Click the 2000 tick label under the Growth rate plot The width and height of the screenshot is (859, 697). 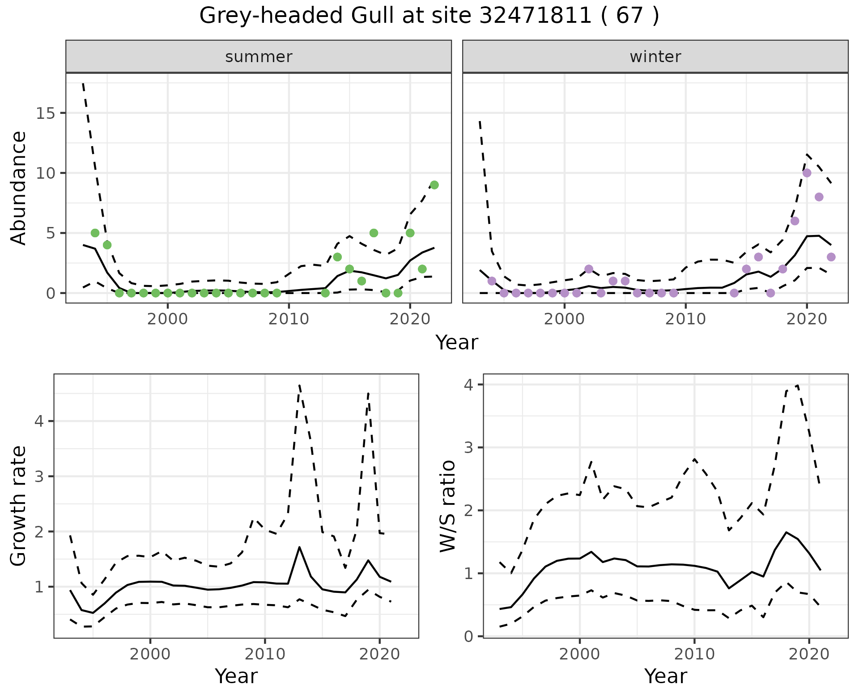pyautogui.click(x=150, y=654)
